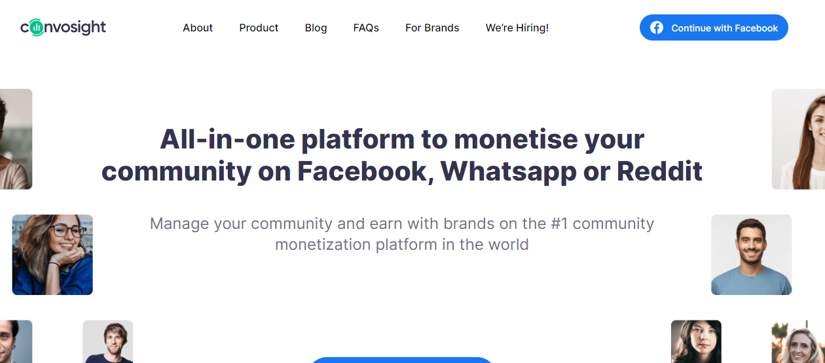Click the dark-haired woman photo at the bottom right
The height and width of the screenshot is (363, 825).
pyautogui.click(x=696, y=341)
